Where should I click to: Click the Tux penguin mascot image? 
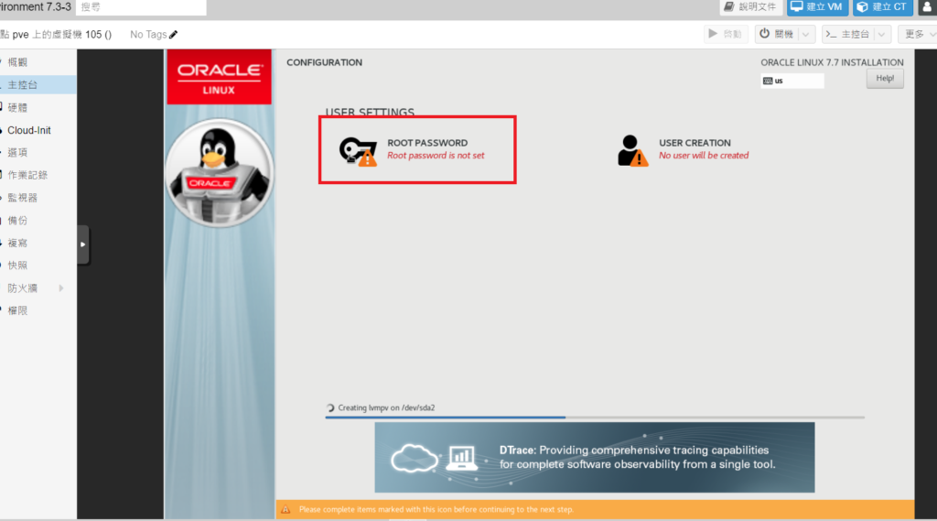pos(219,172)
